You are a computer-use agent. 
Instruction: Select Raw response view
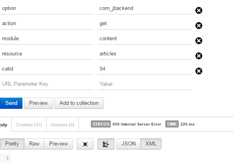point(34,144)
